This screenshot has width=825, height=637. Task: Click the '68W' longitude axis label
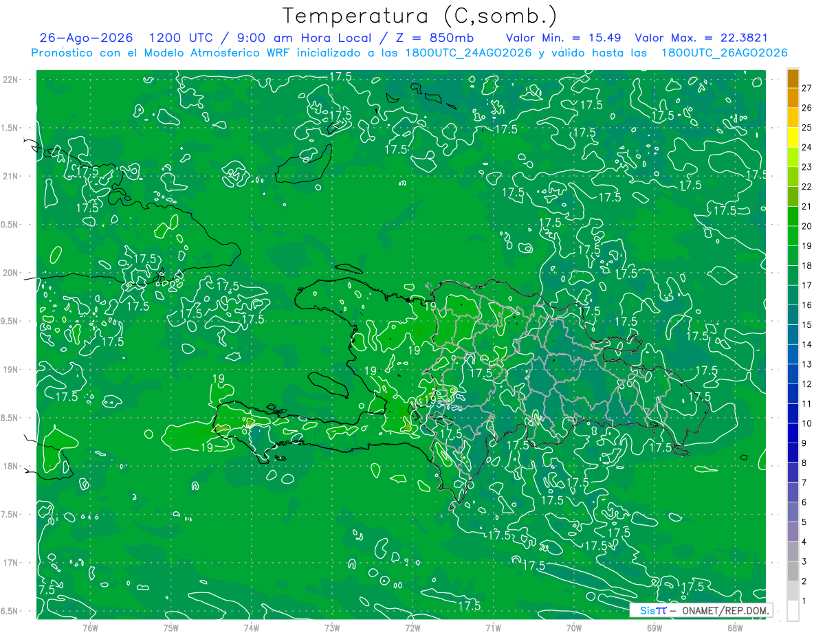click(735, 628)
